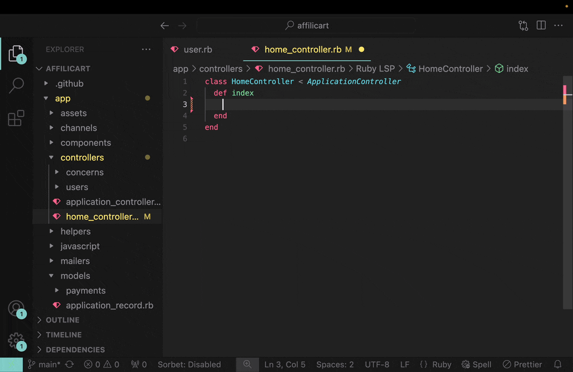Click Sorbet: Disabled in the status bar
This screenshot has height=372, width=573.
189,364
